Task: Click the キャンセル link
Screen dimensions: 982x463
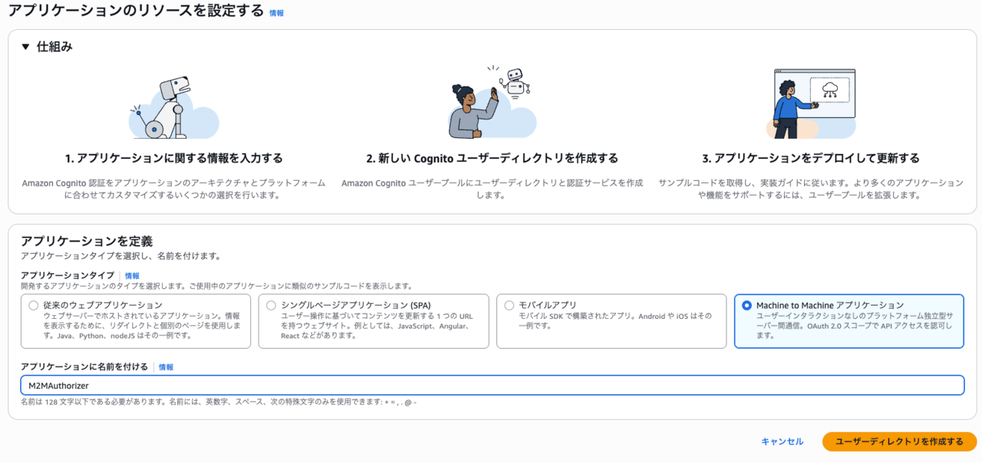Action: (782, 442)
